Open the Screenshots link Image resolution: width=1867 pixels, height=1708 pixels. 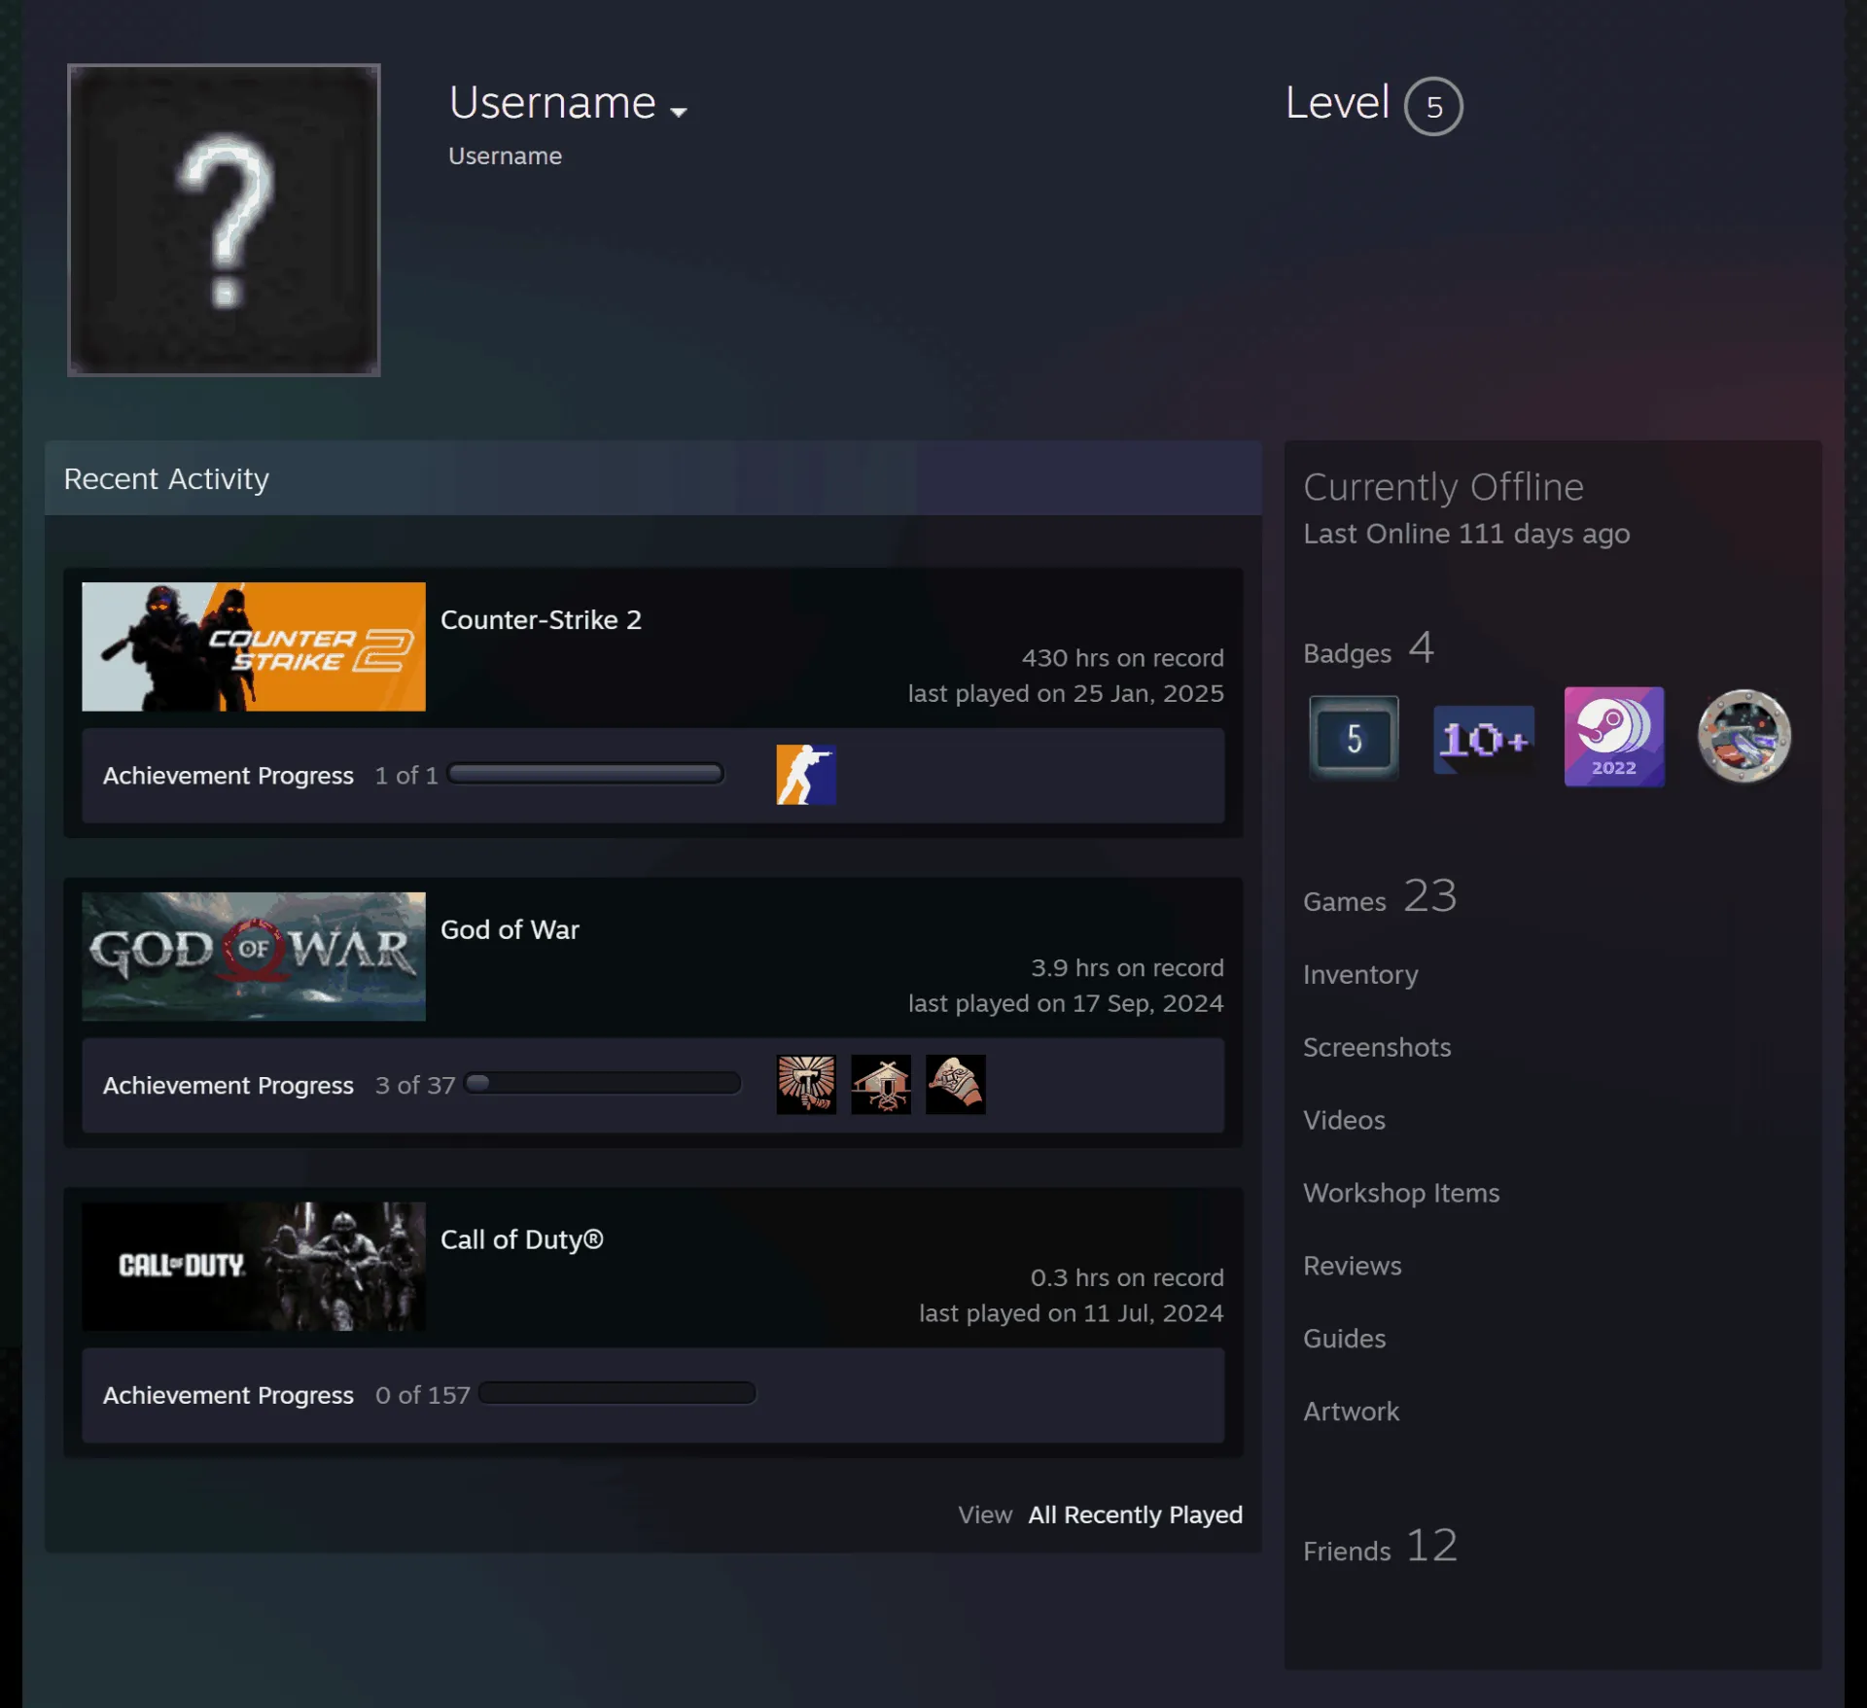[x=1377, y=1047]
